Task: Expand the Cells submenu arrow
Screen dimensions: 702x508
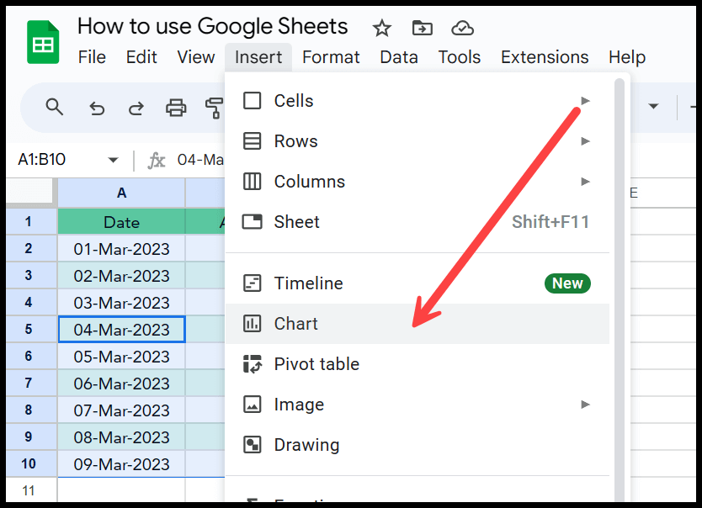Action: tap(585, 101)
